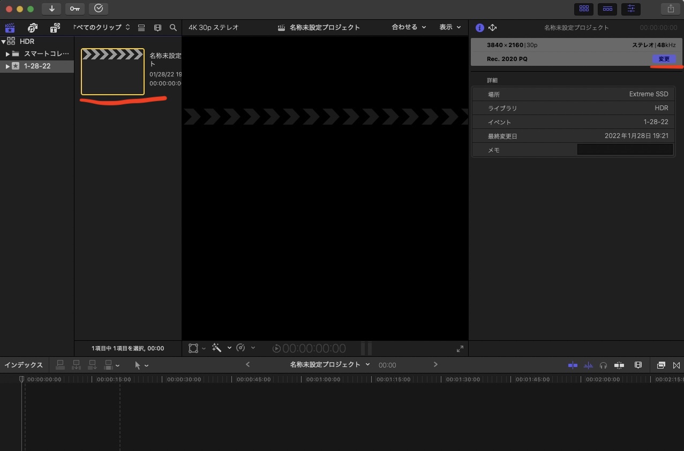Open the 合わせる zoom dropdown

click(409, 27)
